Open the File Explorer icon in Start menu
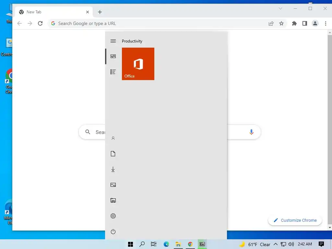 tap(113, 200)
